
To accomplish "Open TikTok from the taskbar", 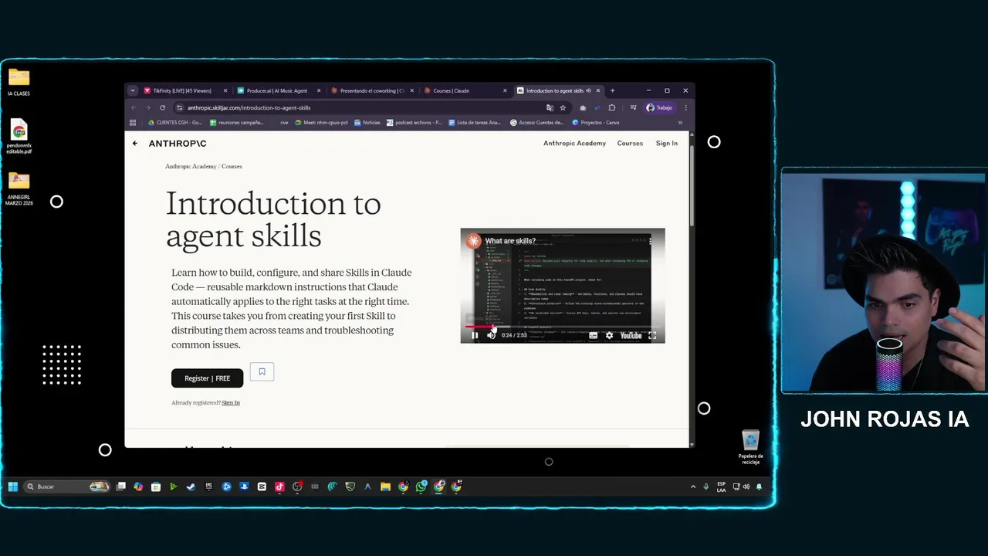I will point(279,486).
